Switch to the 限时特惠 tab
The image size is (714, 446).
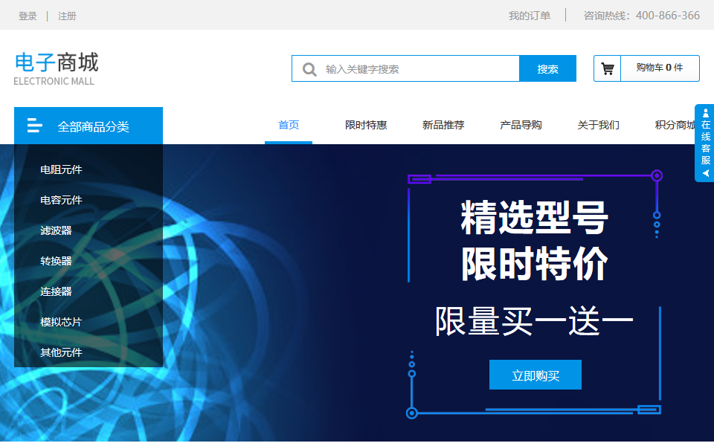366,125
